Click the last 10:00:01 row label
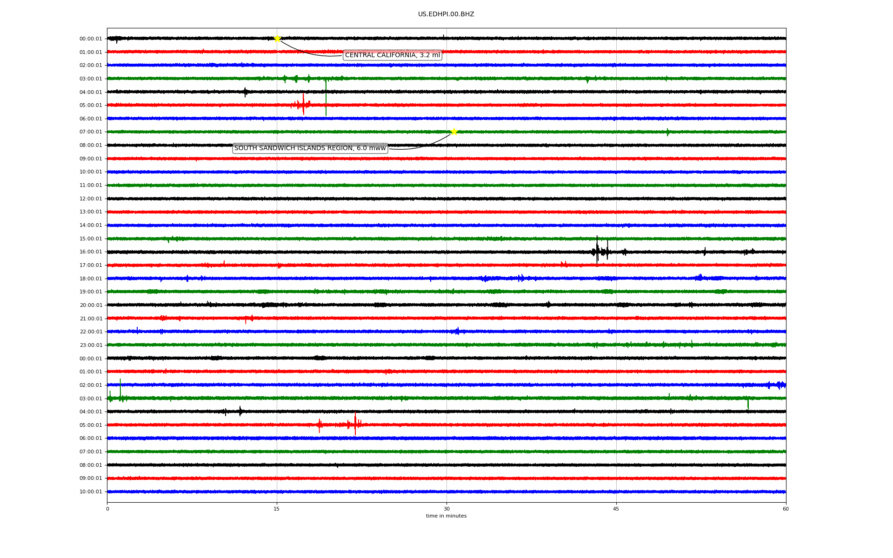The width and height of the screenshot is (893, 558). [91, 492]
